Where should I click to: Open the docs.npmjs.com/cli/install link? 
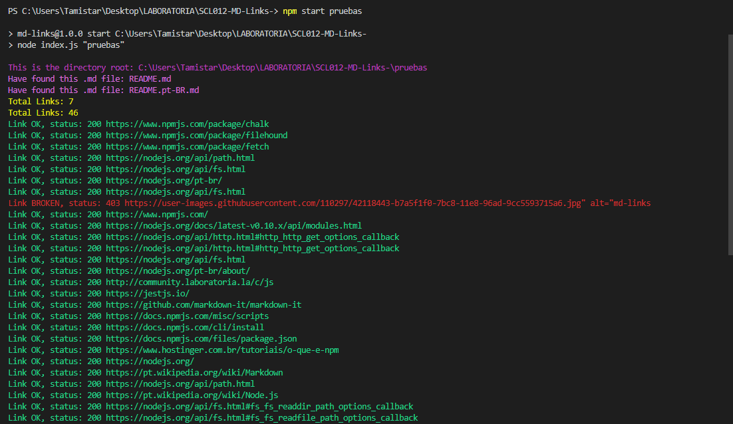tap(185, 328)
